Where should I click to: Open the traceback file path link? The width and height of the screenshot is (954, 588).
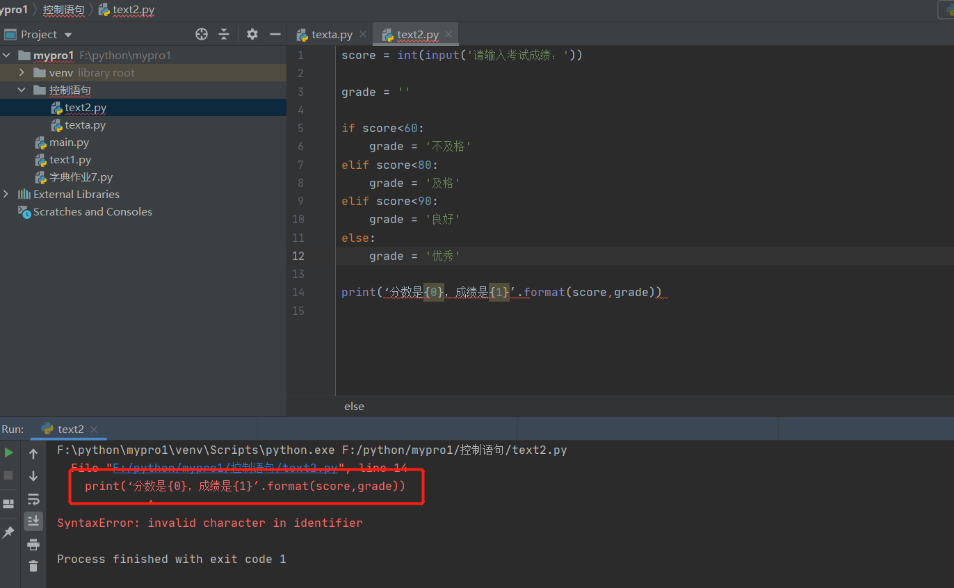click(225, 468)
